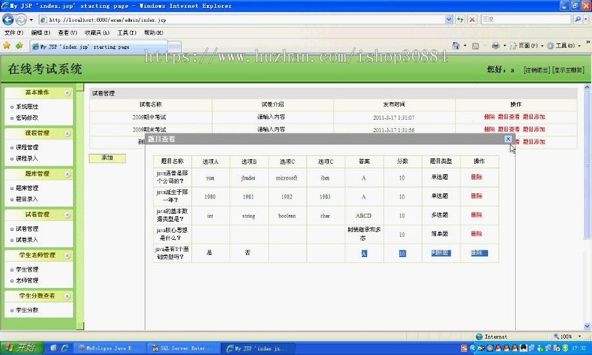Click 密码修改 in sidebar
Viewport: 592px width, 355px height.
coord(27,118)
